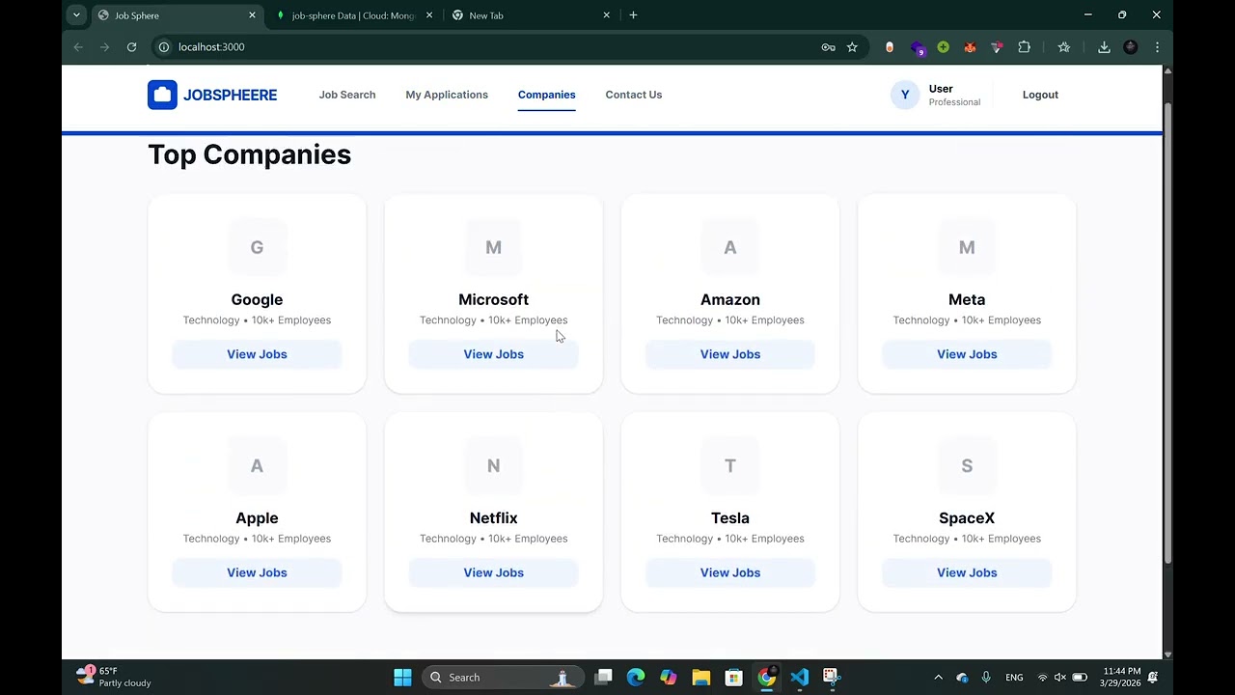Screen dimensions: 1235x695
Task: Switch to the job-sphere Data MongoDB tab
Action: click(x=353, y=15)
